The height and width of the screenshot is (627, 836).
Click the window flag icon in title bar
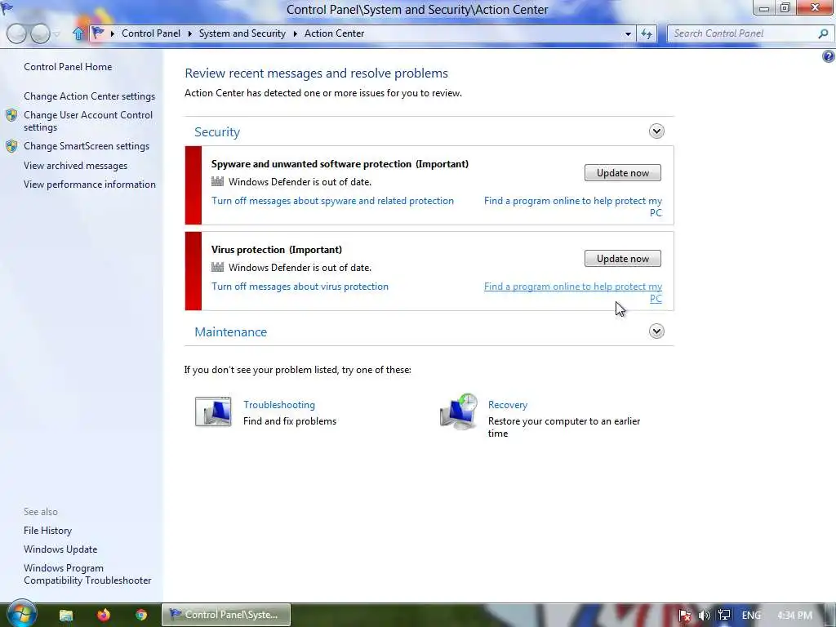(x=7, y=8)
